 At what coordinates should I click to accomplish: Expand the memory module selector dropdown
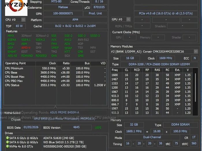[x=196, y=51]
